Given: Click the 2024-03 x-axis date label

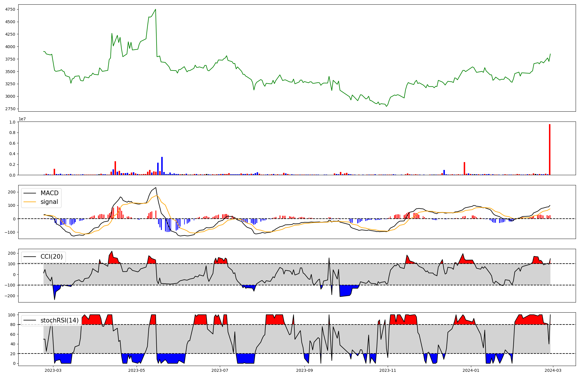Looking at the screenshot, I should [553, 370].
